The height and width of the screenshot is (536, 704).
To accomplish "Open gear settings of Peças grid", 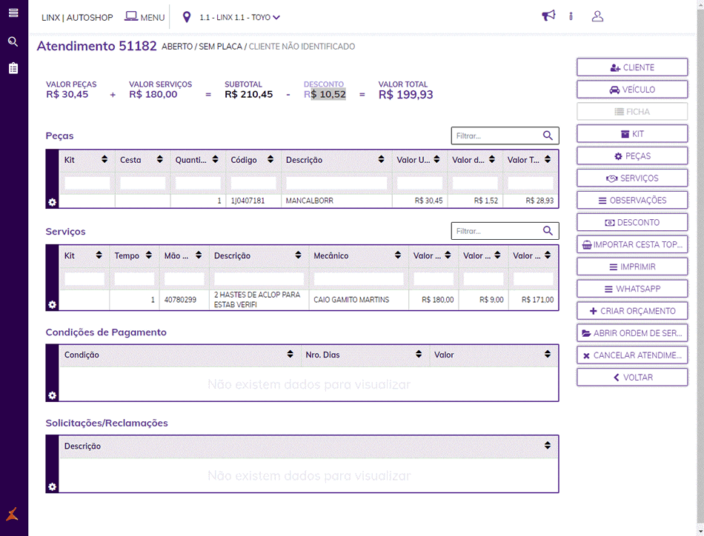I will [x=52, y=202].
